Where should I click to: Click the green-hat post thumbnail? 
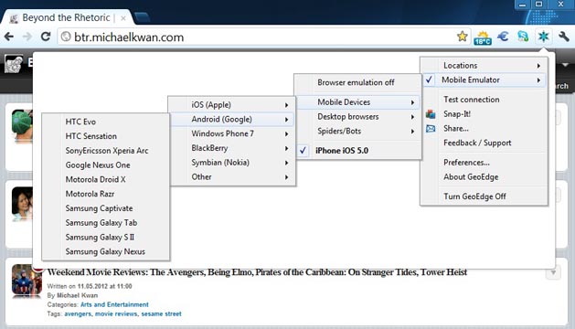[x=22, y=125]
